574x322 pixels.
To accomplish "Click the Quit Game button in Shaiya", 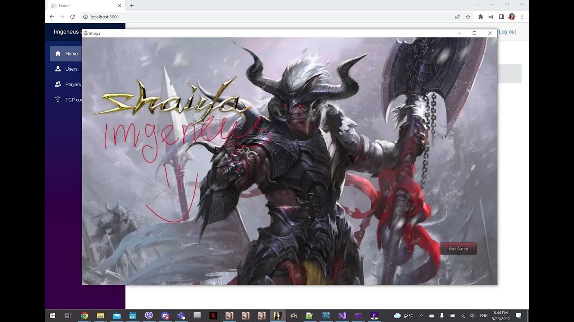I will tap(458, 249).
